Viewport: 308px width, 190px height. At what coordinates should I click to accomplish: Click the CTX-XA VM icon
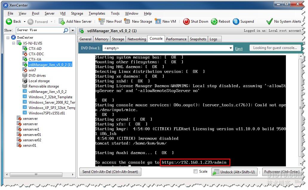click(25, 59)
